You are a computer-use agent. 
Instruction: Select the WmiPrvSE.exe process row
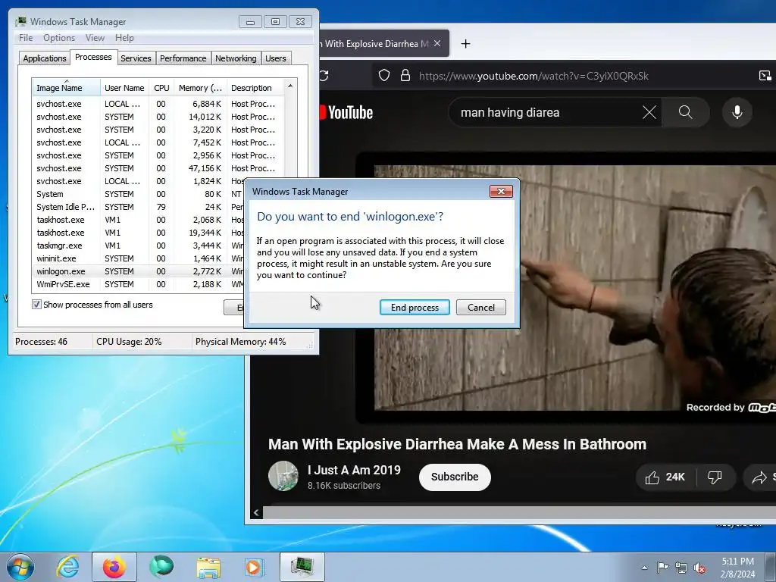coord(139,284)
